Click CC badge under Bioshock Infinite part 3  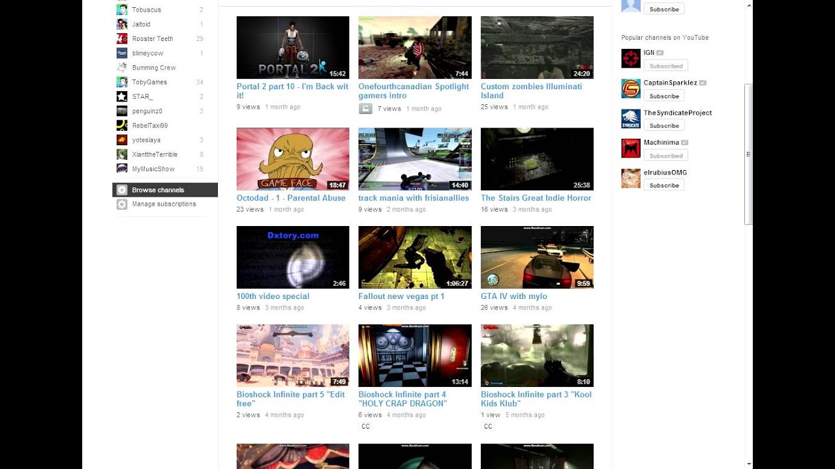coord(488,427)
